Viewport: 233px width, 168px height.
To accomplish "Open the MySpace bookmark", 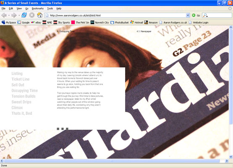I will 9,22.
